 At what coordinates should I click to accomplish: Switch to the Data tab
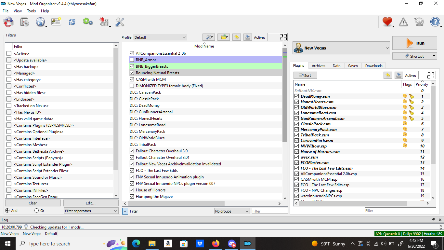point(337,66)
